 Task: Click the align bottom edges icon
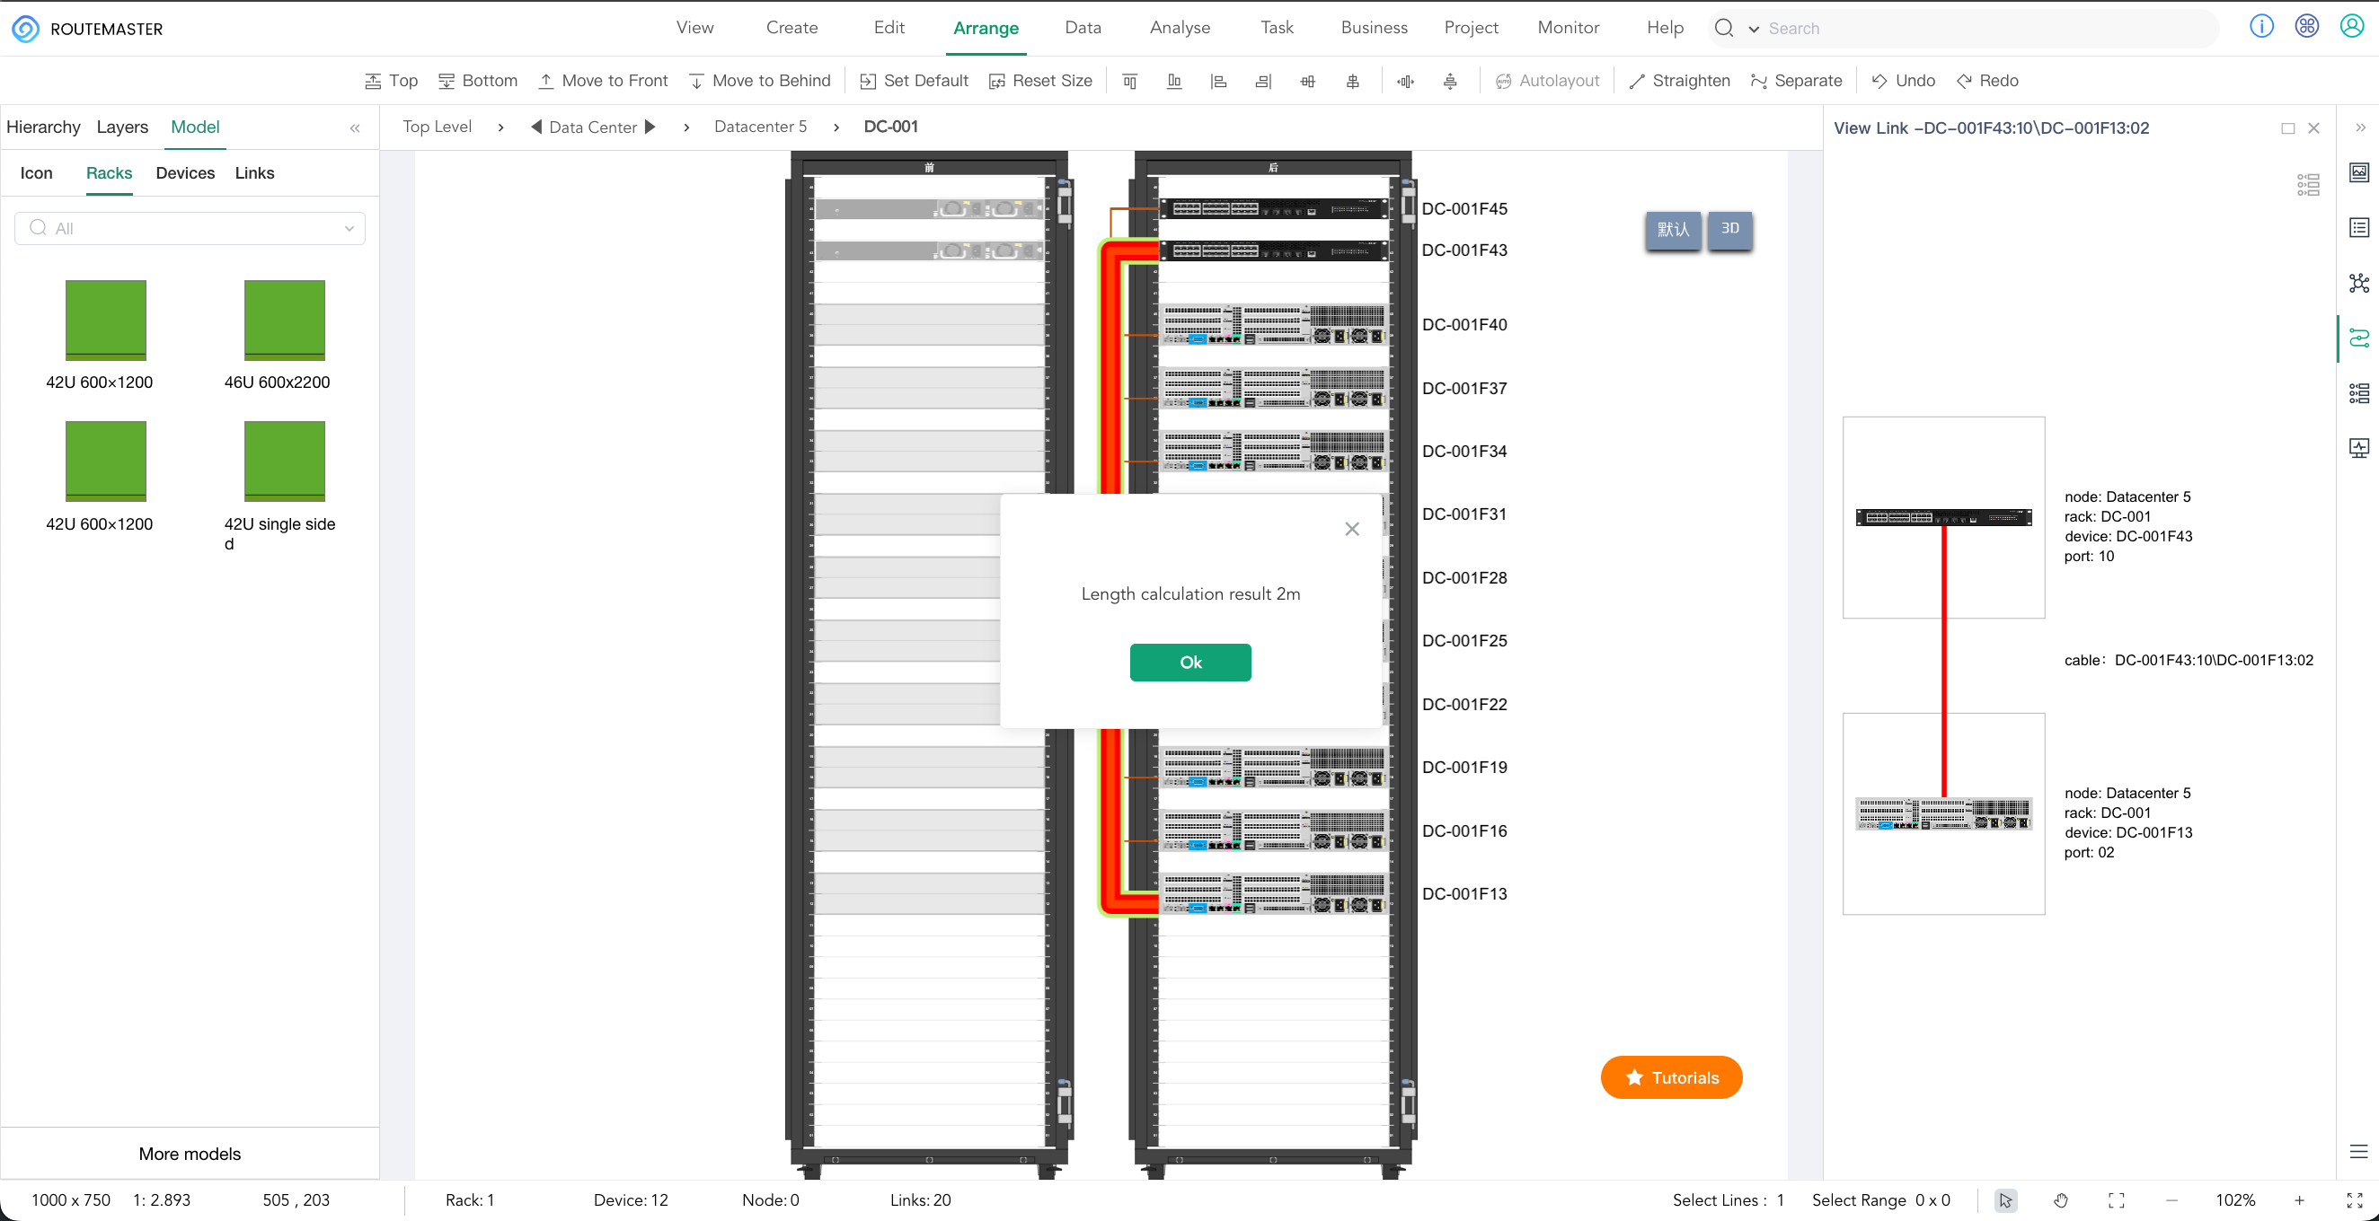point(1174,81)
